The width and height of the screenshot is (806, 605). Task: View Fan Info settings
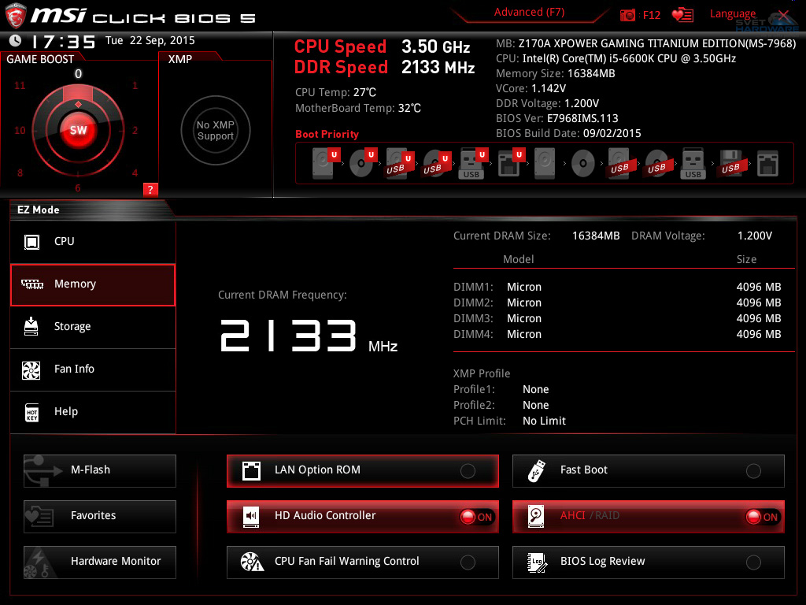(x=92, y=369)
